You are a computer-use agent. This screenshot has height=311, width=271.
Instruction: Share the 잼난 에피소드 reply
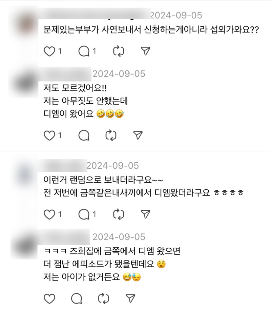point(130,298)
